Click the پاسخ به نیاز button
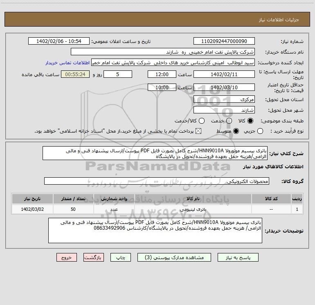315x305 pixels. [238, 258]
